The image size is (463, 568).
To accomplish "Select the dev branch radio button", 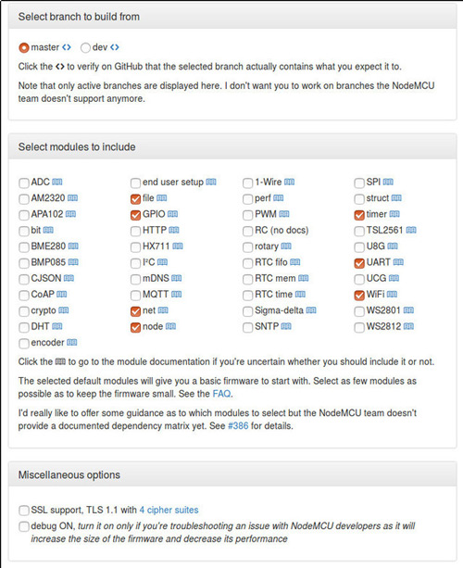I will tap(85, 48).
